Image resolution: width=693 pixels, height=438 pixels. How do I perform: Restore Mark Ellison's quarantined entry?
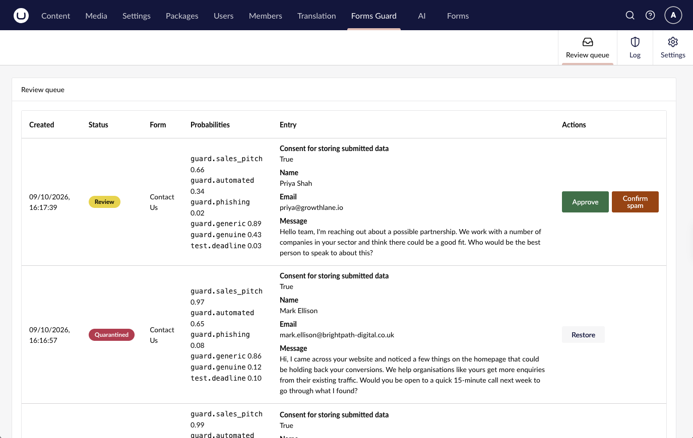coord(583,335)
